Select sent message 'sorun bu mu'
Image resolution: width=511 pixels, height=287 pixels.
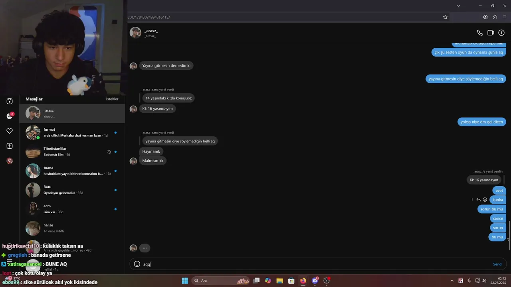click(x=491, y=209)
